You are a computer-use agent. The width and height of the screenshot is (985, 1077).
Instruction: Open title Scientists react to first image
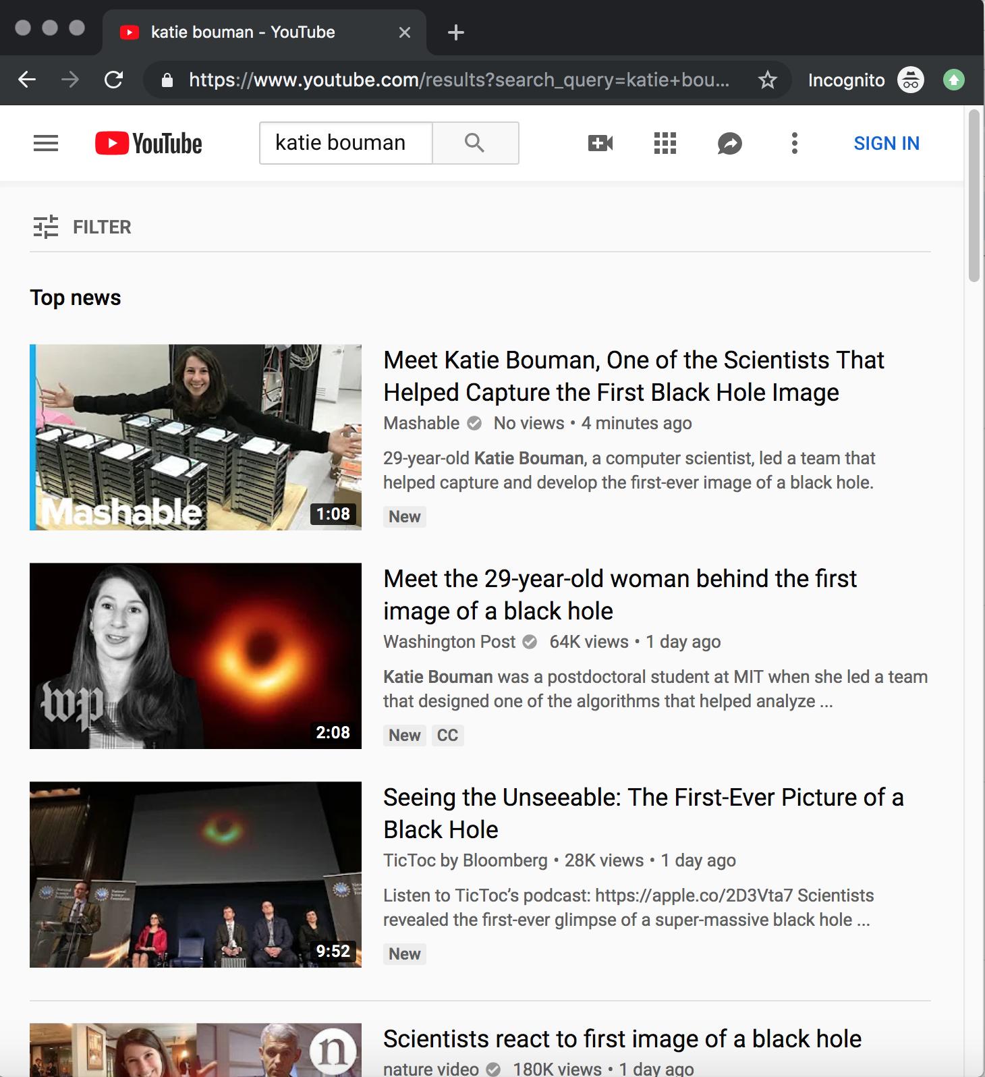click(622, 1039)
